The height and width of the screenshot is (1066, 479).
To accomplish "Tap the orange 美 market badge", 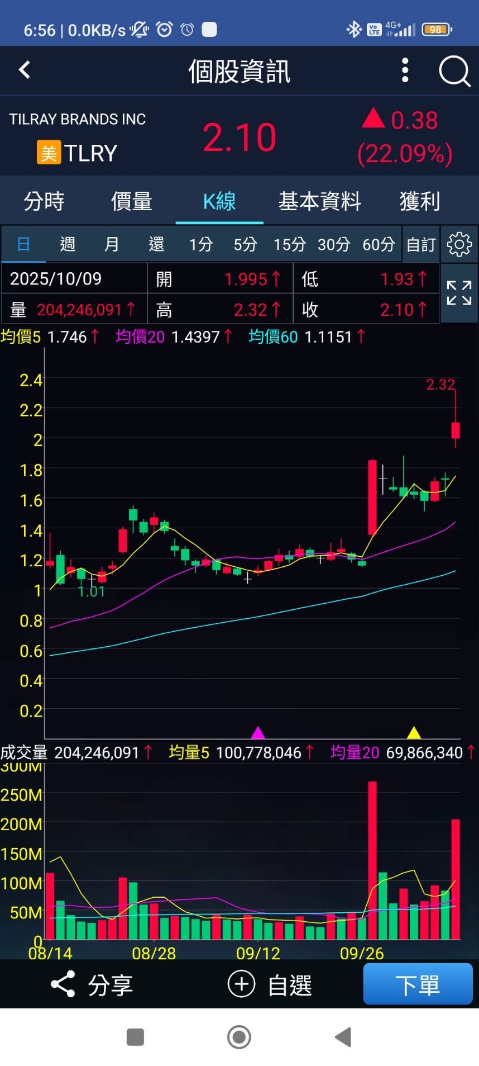I will tap(49, 153).
